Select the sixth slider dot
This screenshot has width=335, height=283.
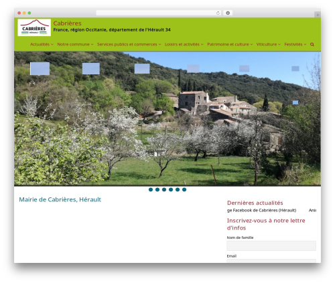point(184,189)
